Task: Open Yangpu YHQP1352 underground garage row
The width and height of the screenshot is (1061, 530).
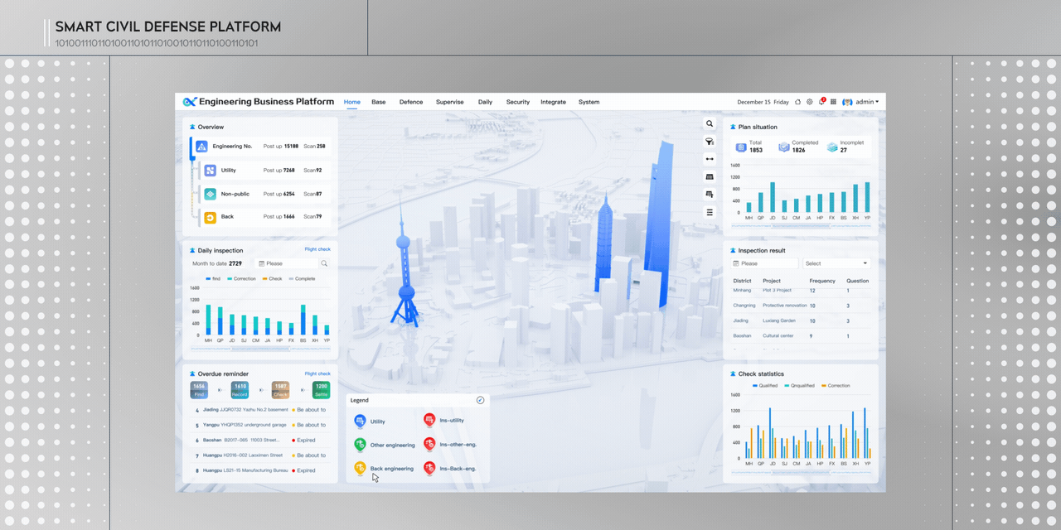Action: 260,425
